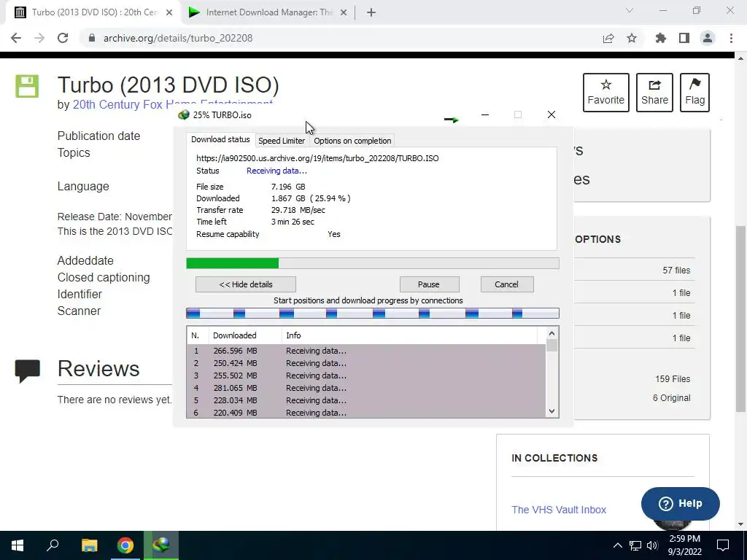Open the extensions puzzle icon

click(x=661, y=38)
